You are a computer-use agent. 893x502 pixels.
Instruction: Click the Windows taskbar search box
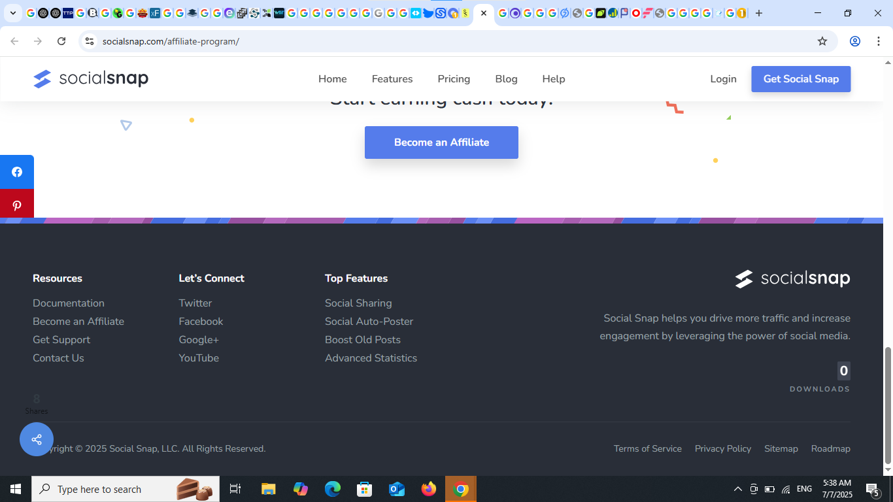[126, 489]
